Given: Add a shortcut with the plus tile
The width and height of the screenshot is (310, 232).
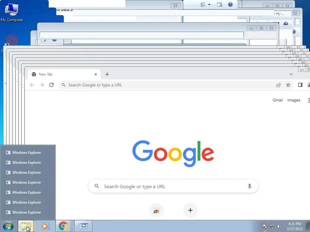Looking at the screenshot, I should (190, 210).
